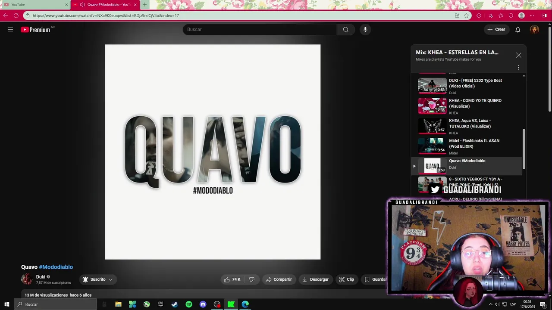Open the Windows Start menu
The width and height of the screenshot is (552, 310).
point(7,304)
